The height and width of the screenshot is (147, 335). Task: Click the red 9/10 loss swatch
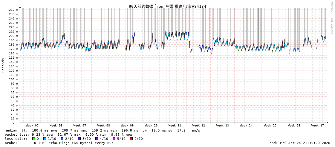pos(131,139)
